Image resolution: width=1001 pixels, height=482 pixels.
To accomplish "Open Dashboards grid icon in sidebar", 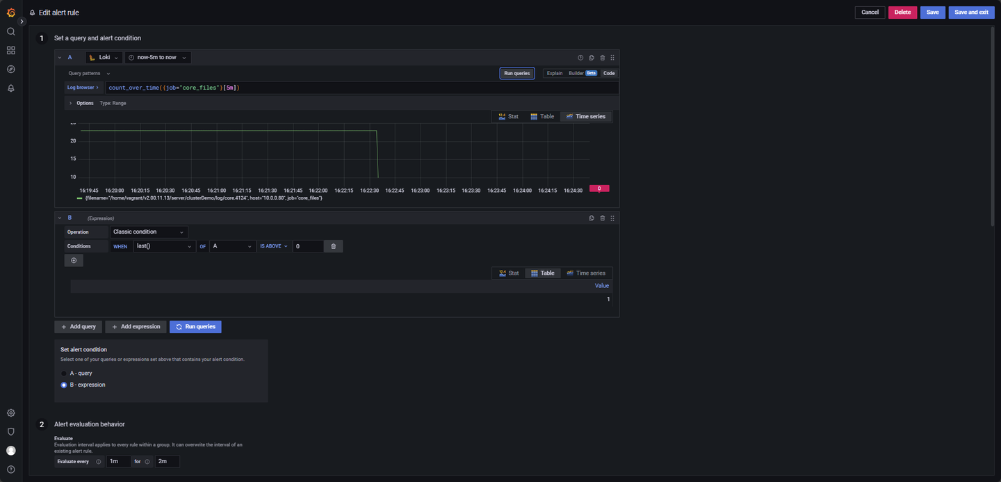I will [11, 50].
